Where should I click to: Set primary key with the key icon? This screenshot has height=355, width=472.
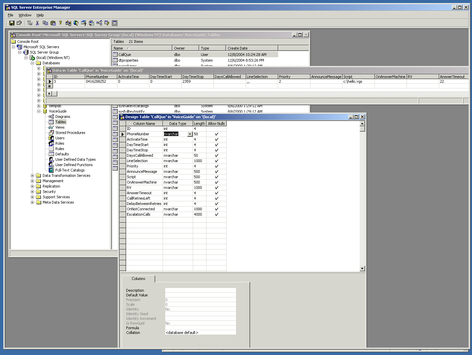(61, 23)
